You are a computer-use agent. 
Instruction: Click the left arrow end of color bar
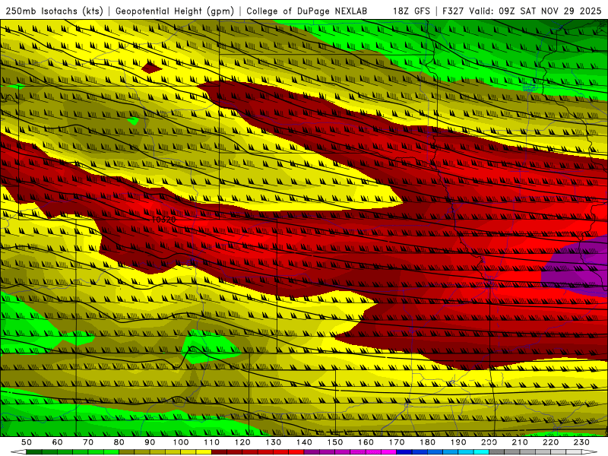(18, 451)
